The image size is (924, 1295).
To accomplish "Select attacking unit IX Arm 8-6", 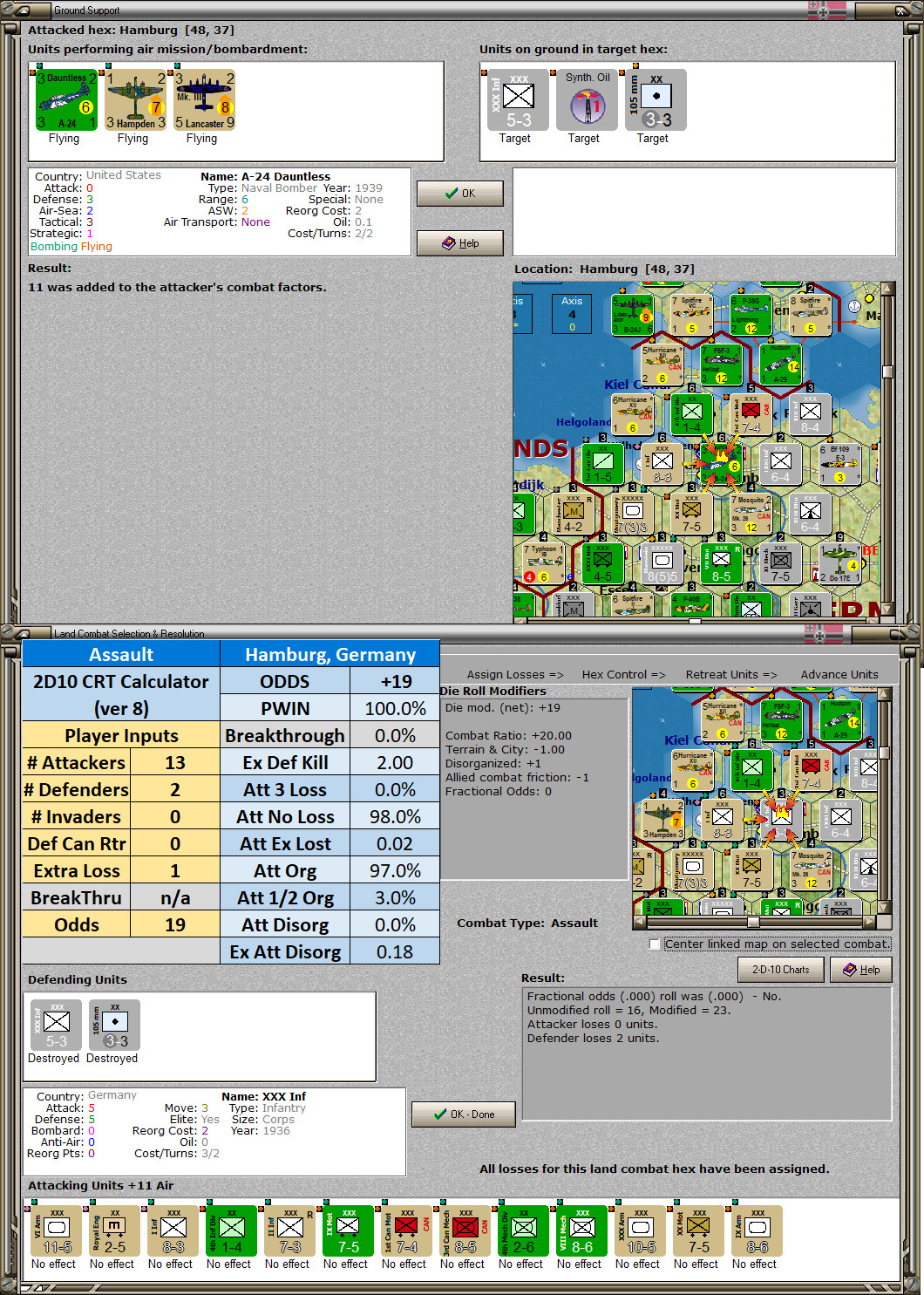I will tap(758, 1231).
